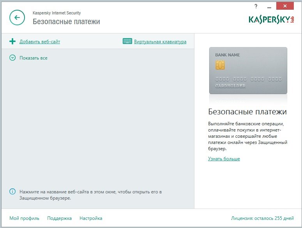This screenshot has width=302, height=228.
Task: Open 'Мой профиль' in the bottom bar
Action: [25, 218]
